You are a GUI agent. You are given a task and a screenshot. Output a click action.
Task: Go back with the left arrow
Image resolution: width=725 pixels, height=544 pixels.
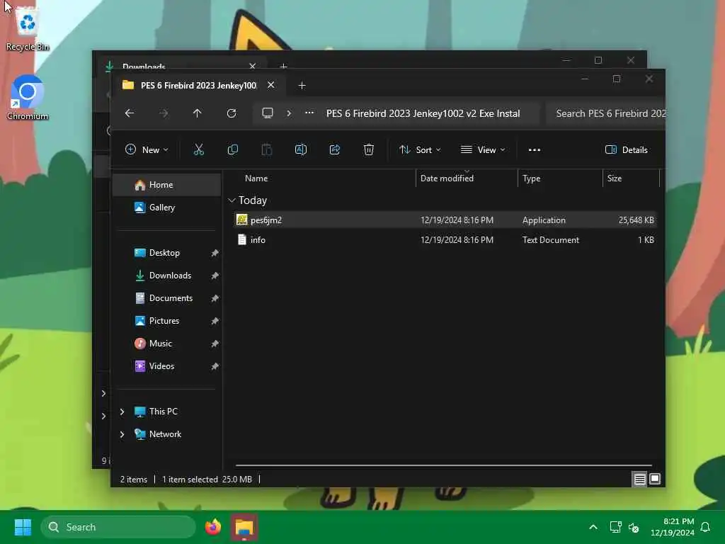[x=130, y=113]
